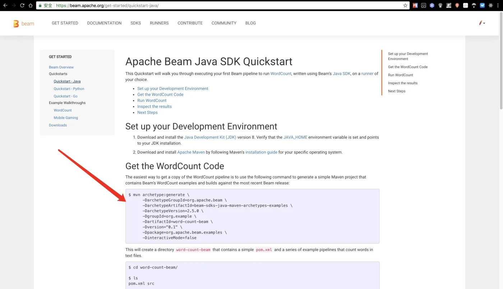Image resolution: width=503 pixels, height=289 pixels.
Task: Open the hexagon R extension icon
Action: tap(432, 5)
